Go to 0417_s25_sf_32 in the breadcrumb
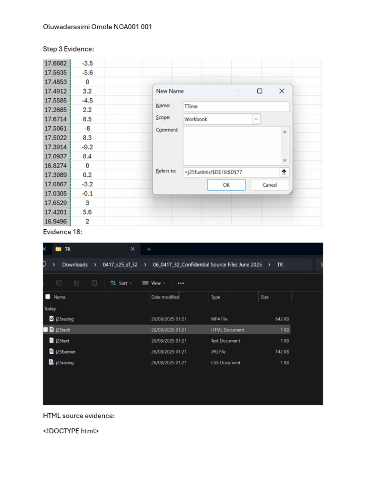This screenshot has width=366, height=488. click(120, 264)
